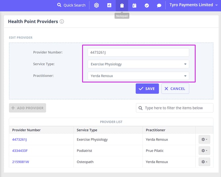
Task: Expand the Service Type dropdown
Action: point(138,64)
